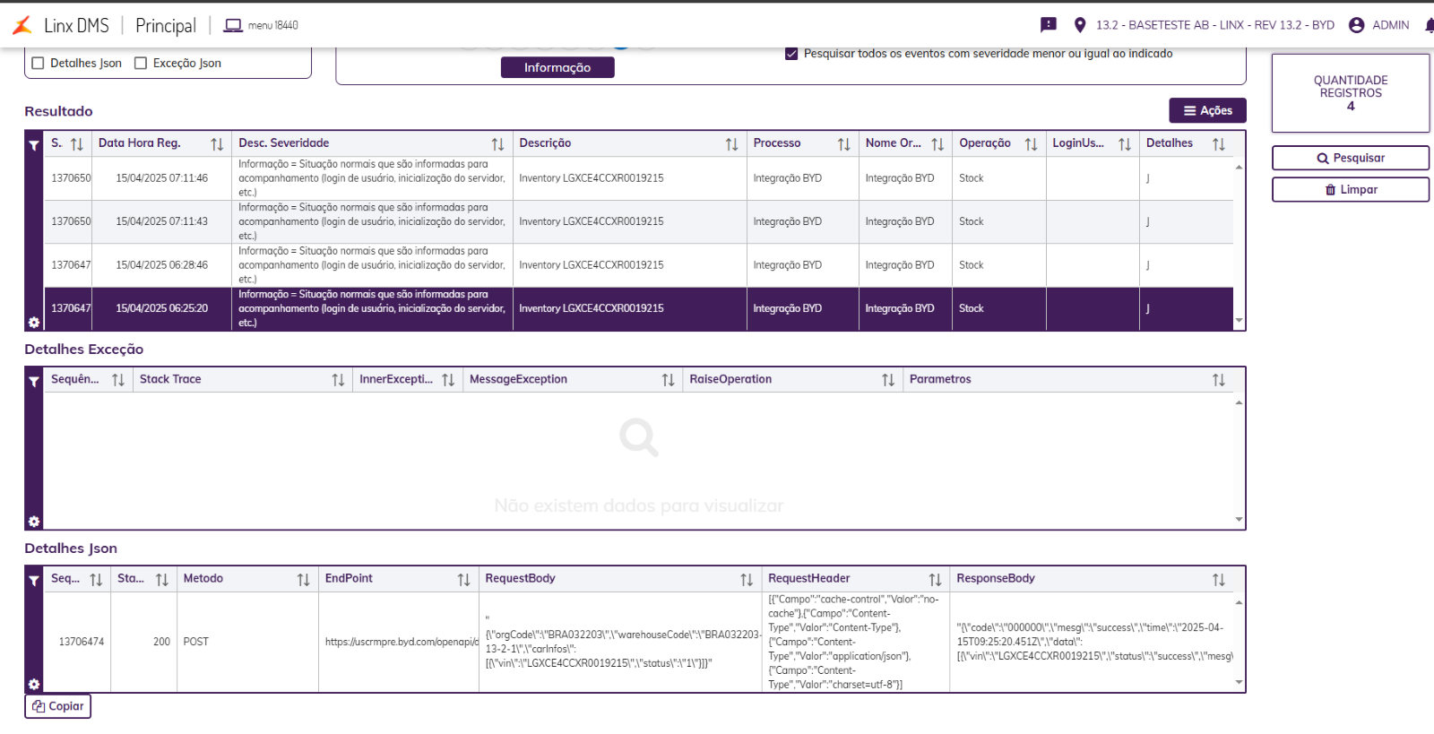Sort by RequestBody column arrows
Screen dimensions: 1434x734
point(747,580)
